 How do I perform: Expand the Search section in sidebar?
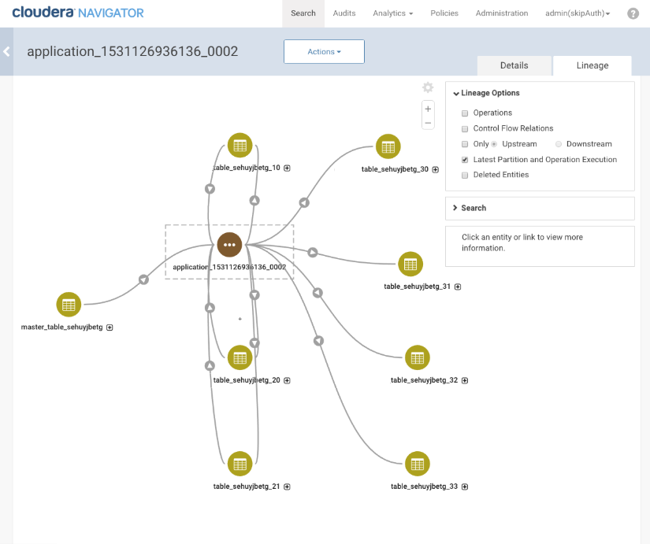[474, 208]
